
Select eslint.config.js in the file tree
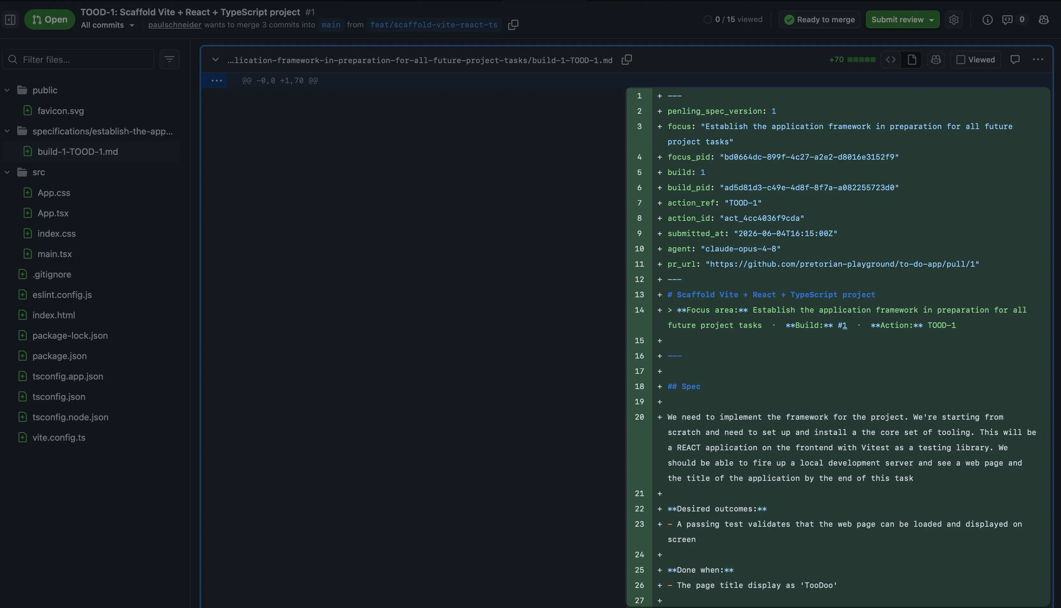[62, 295]
